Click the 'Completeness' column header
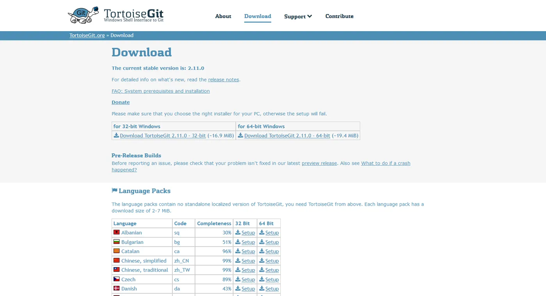Image resolution: width=546 pixels, height=296 pixels. tap(214, 223)
